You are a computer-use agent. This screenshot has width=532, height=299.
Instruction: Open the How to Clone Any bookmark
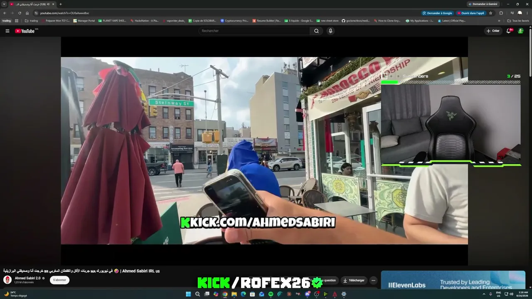pyautogui.click(x=387, y=20)
